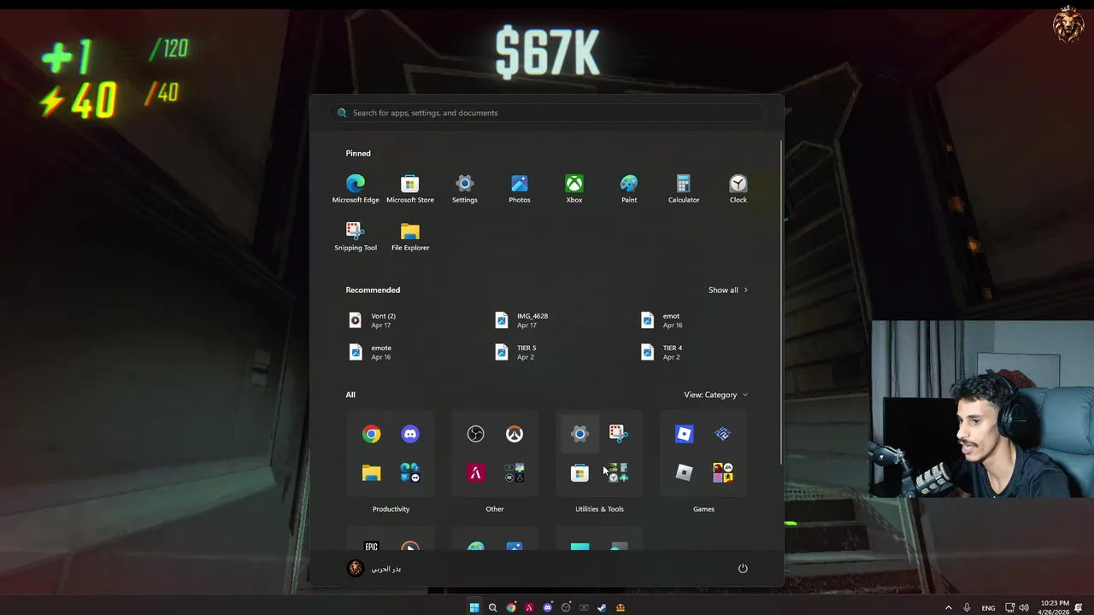Click the microphone tray icon
The width and height of the screenshot is (1094, 615).
click(x=967, y=608)
